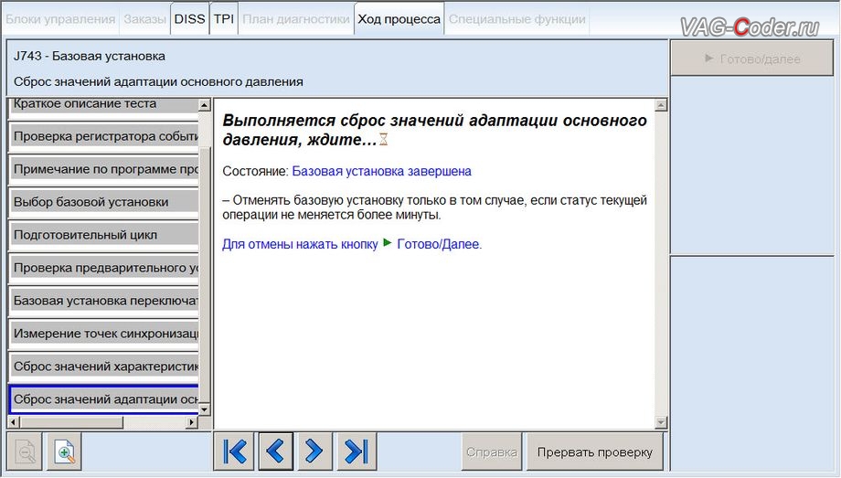This screenshot has height=478, width=841.
Task: Jump to the first step arrow icon
Action: pos(234,451)
